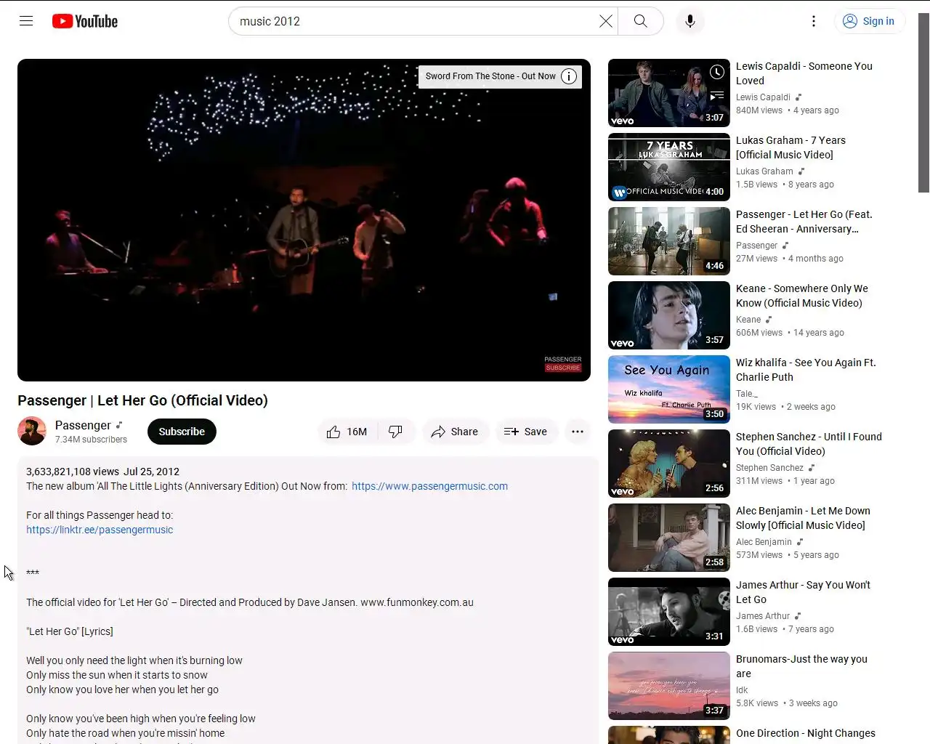Go to YouTube home via logo

85,21
